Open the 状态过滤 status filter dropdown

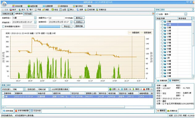pyautogui.click(x=24, y=89)
